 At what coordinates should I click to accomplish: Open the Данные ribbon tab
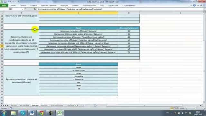[x=75, y=5]
